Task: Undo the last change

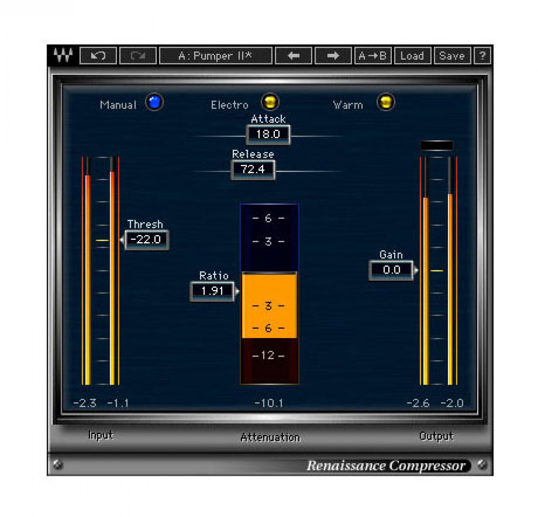Action: tap(98, 56)
